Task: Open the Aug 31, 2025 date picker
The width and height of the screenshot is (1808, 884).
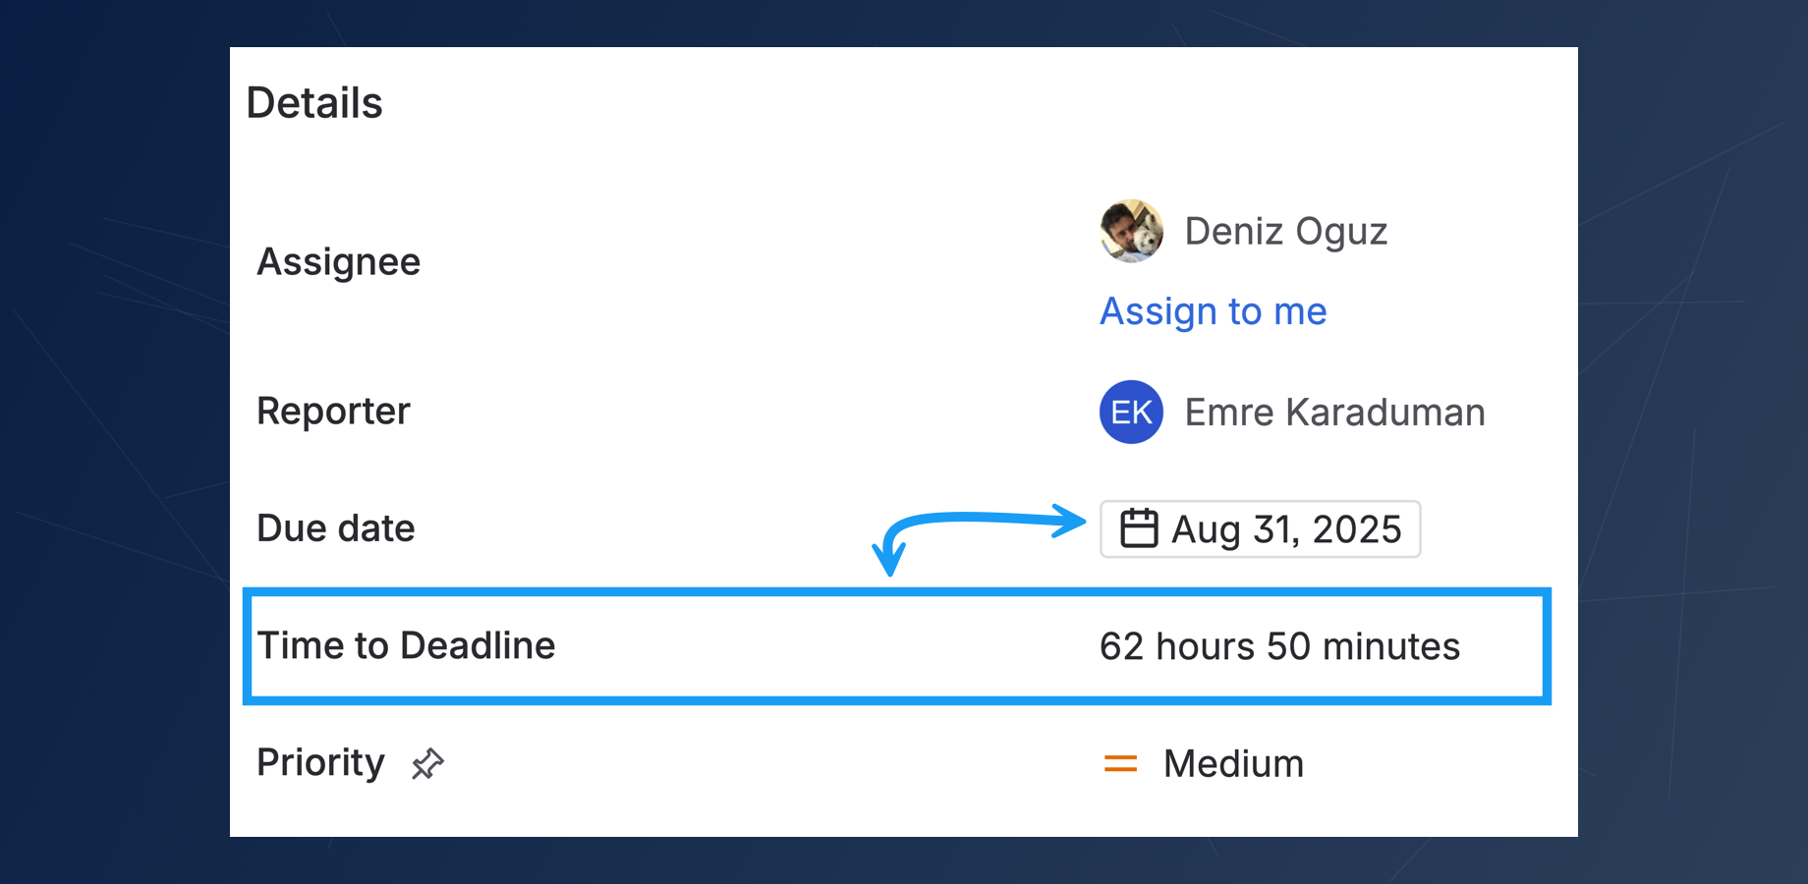Action: (x=1260, y=529)
